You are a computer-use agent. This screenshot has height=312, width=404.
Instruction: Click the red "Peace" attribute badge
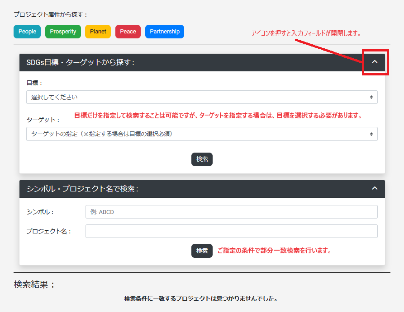[x=128, y=31]
